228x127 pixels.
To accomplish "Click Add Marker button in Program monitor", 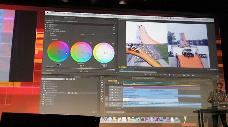I will [146, 74].
